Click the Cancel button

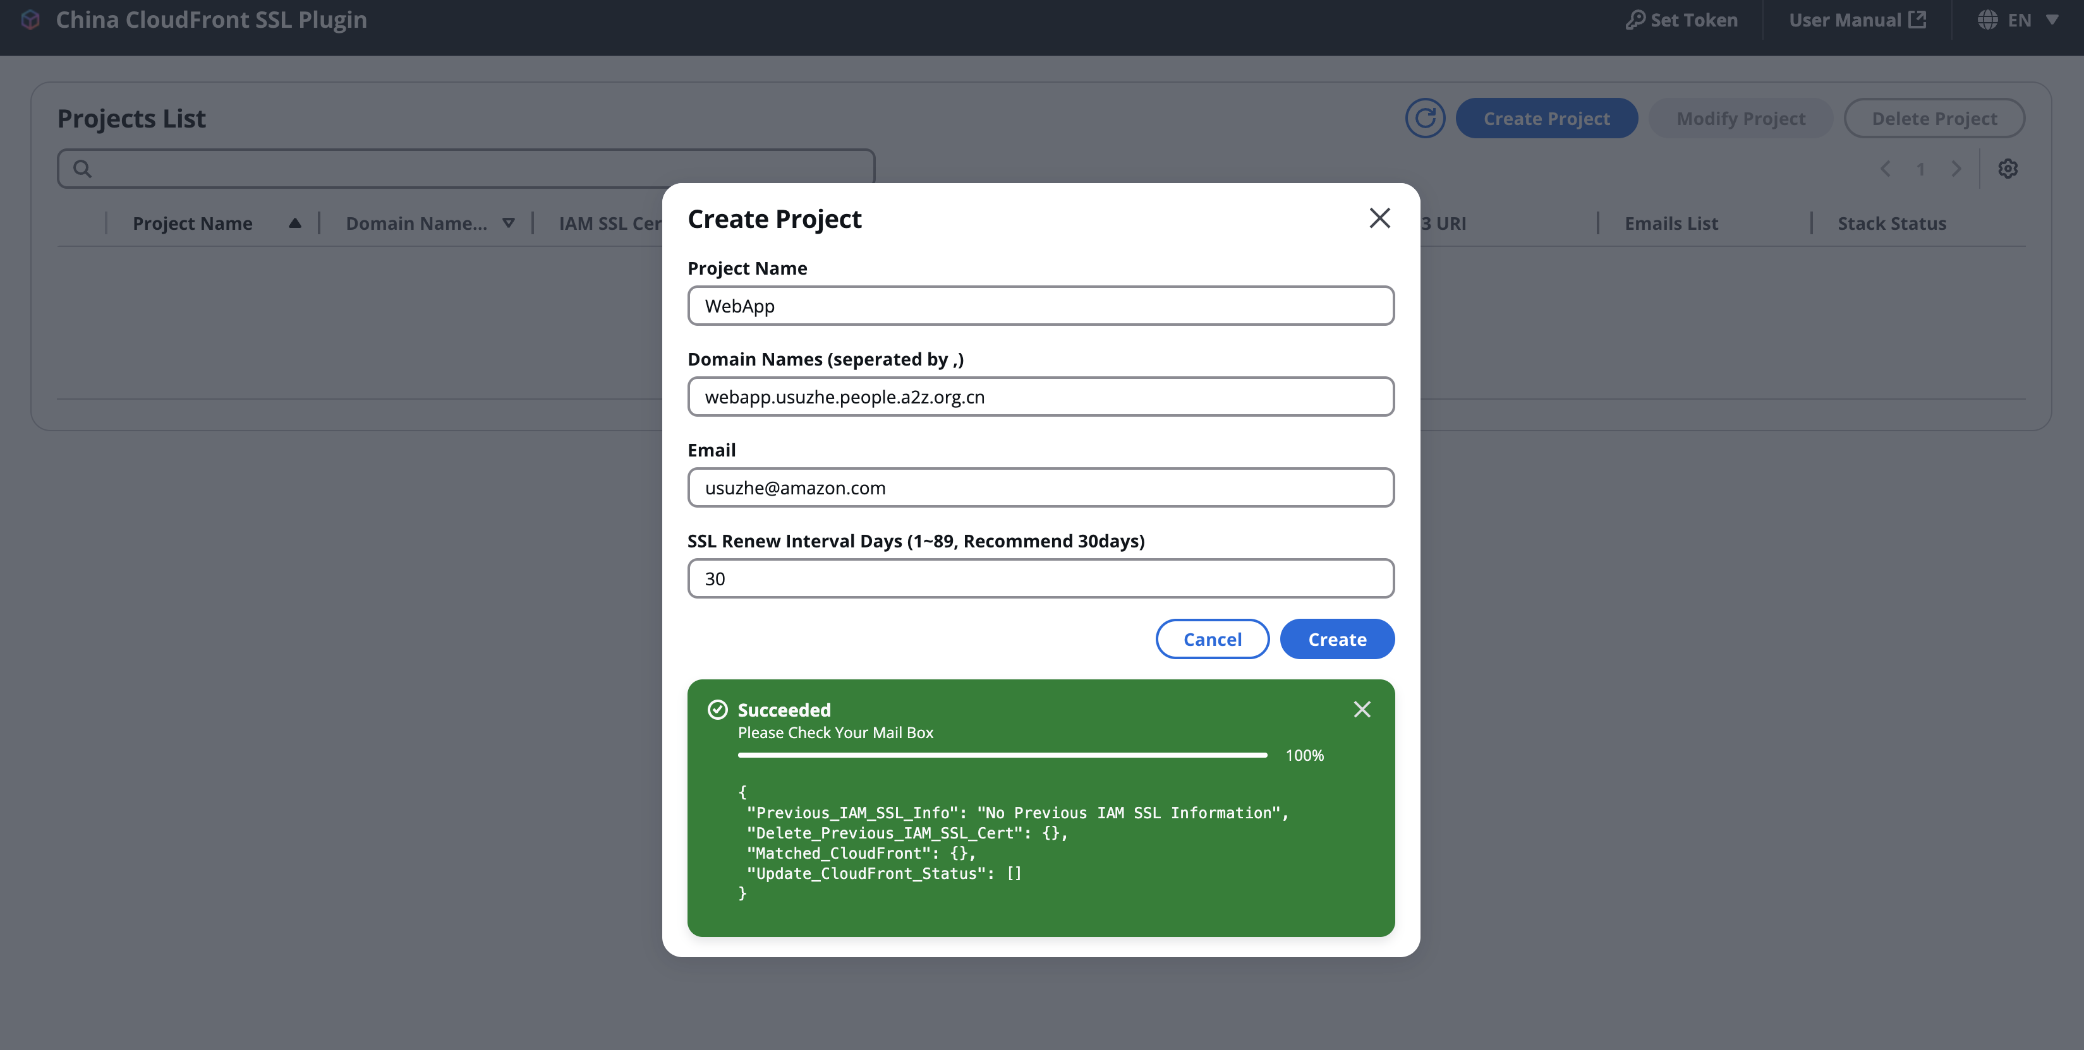click(1212, 640)
